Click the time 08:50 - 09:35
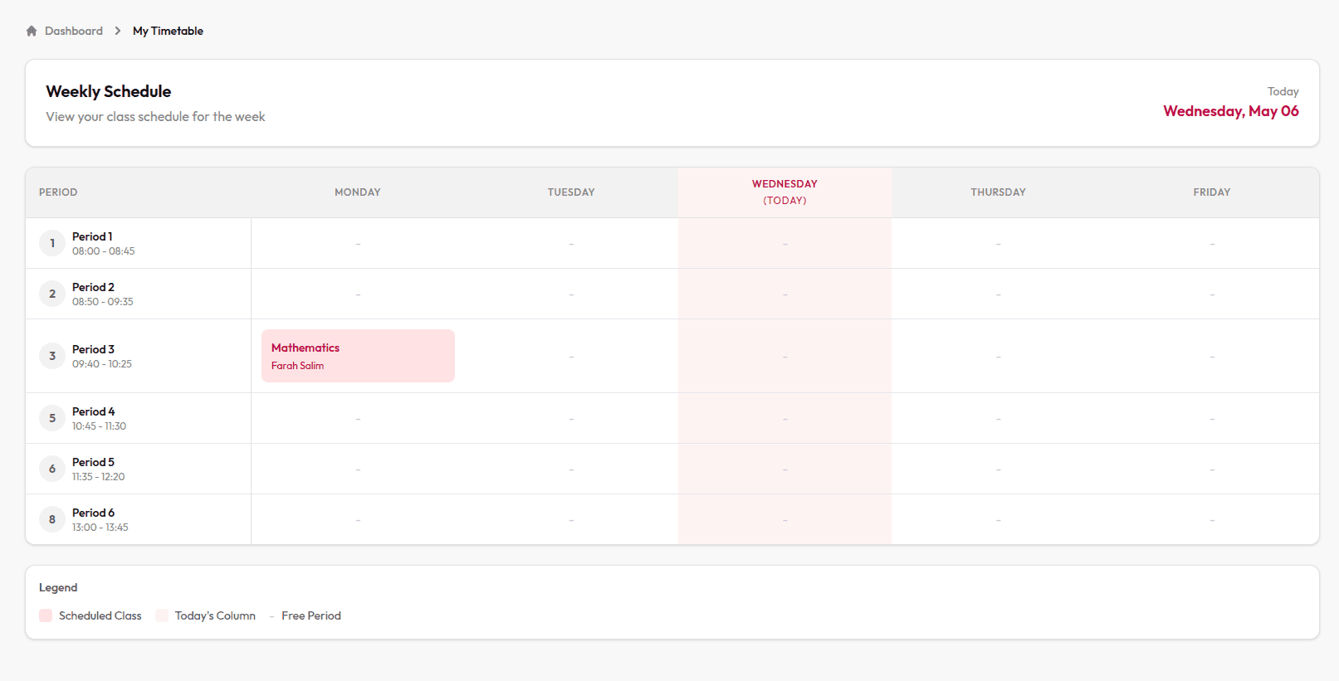 pos(102,302)
